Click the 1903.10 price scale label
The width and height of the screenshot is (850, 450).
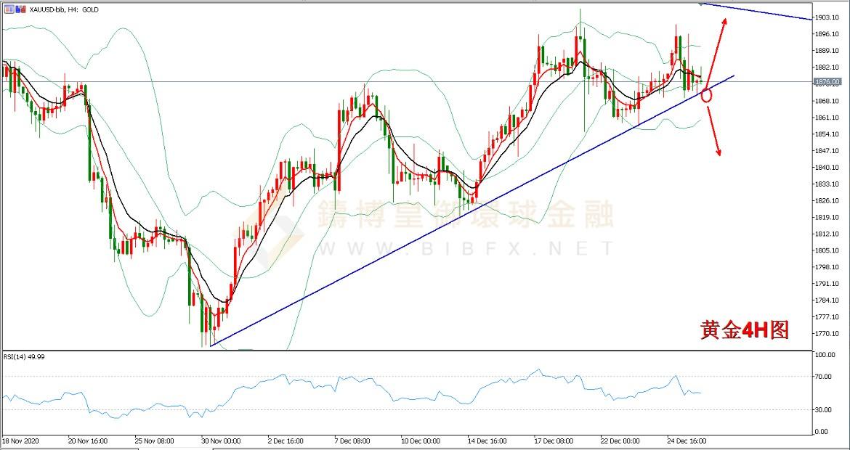point(828,17)
